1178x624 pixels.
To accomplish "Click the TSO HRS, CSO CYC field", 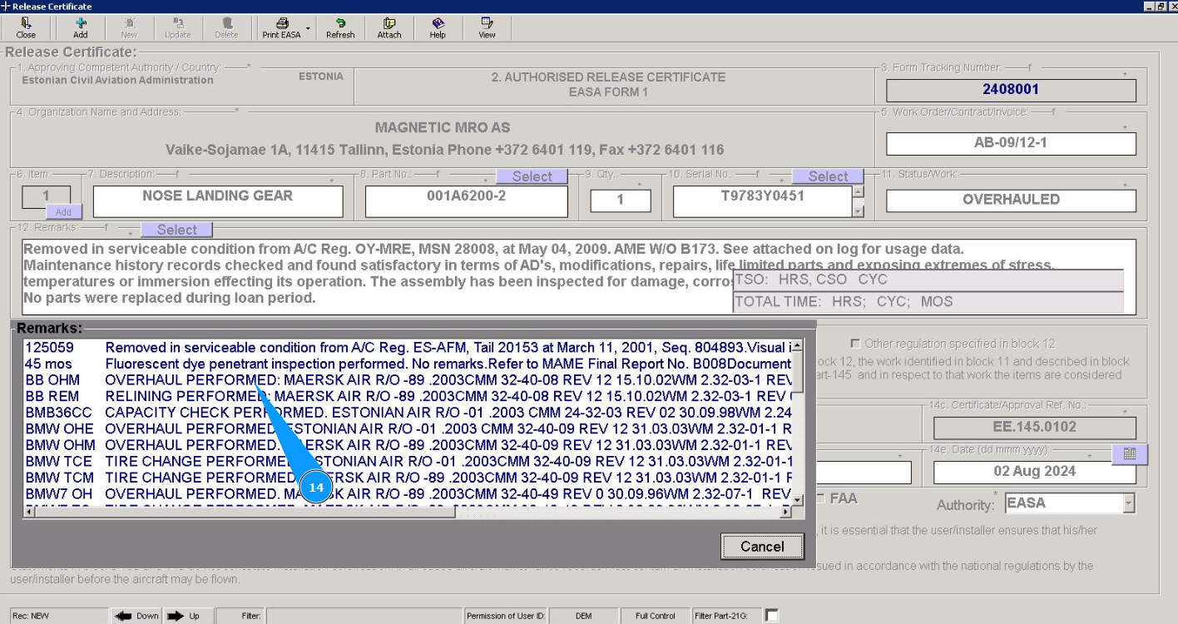I will pos(928,280).
